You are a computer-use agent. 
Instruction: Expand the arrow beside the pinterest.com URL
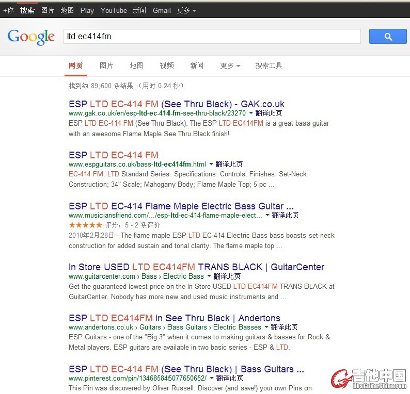(x=212, y=378)
